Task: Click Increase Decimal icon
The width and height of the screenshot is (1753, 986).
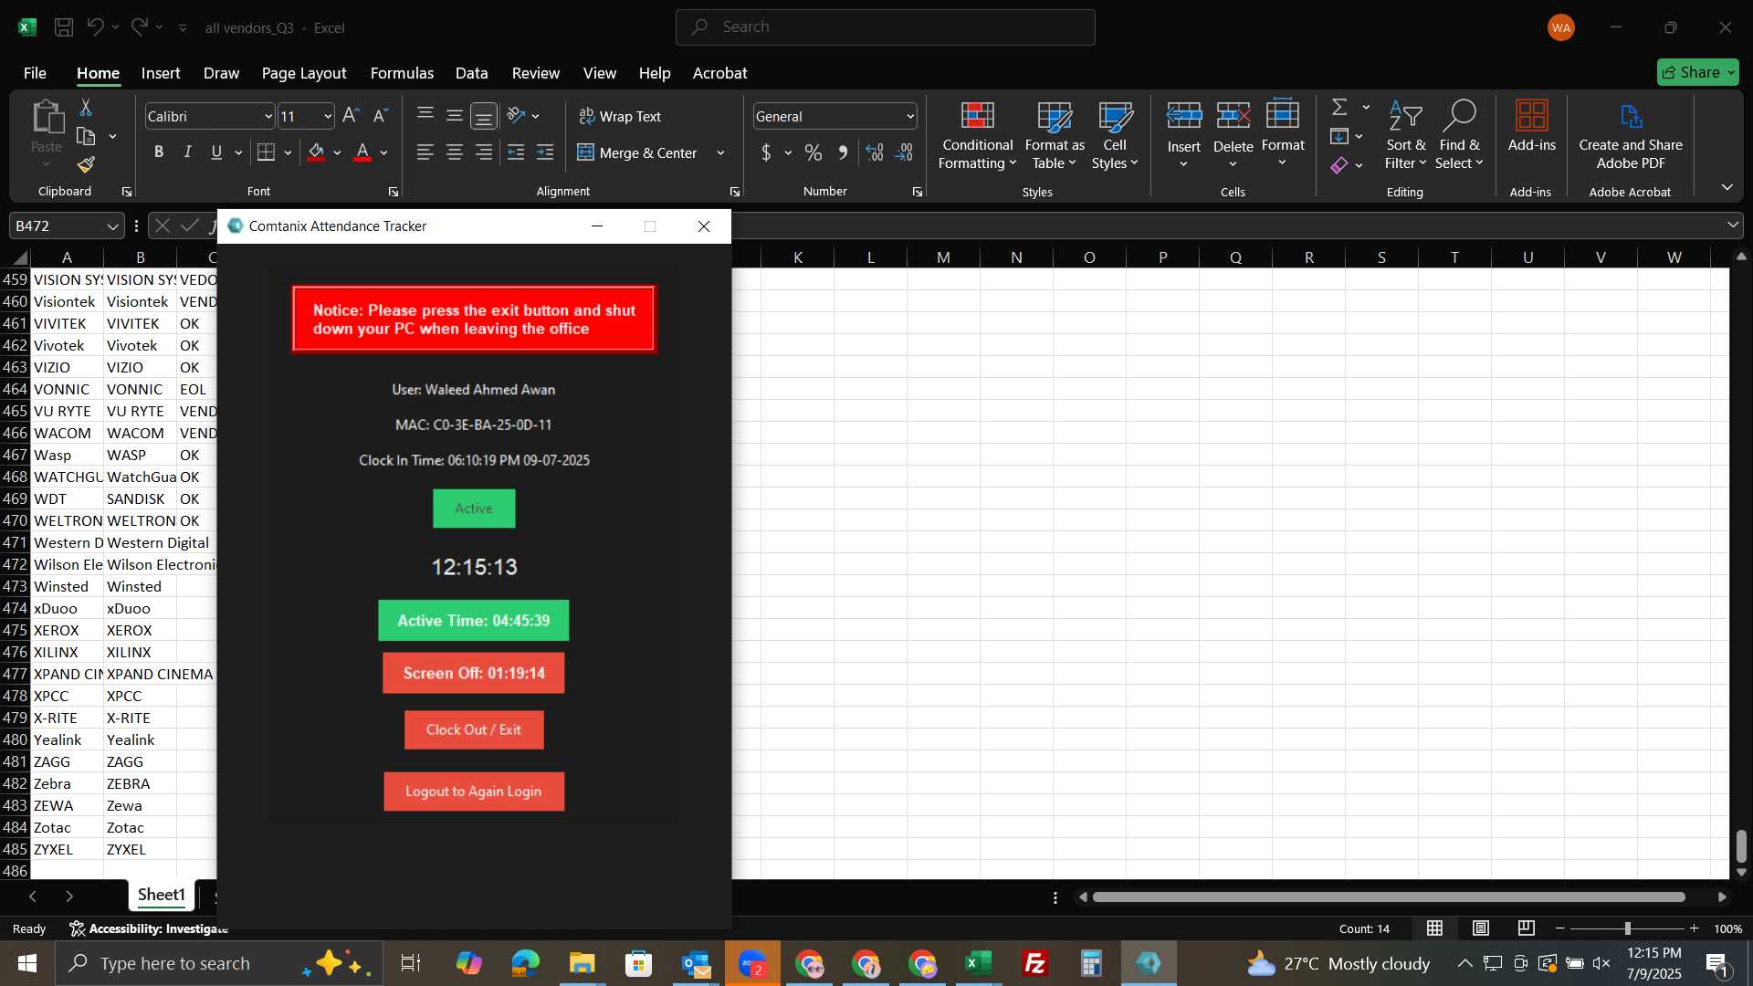Action: 875,152
